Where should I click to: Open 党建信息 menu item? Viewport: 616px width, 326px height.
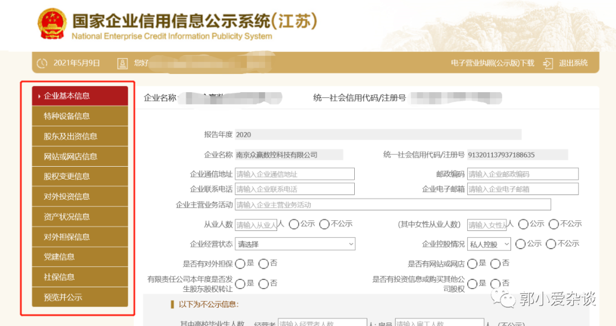coord(80,257)
